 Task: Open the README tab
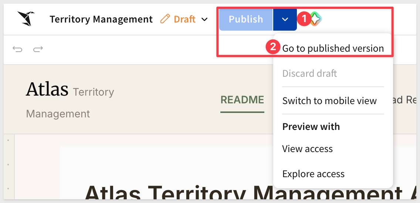[243, 100]
